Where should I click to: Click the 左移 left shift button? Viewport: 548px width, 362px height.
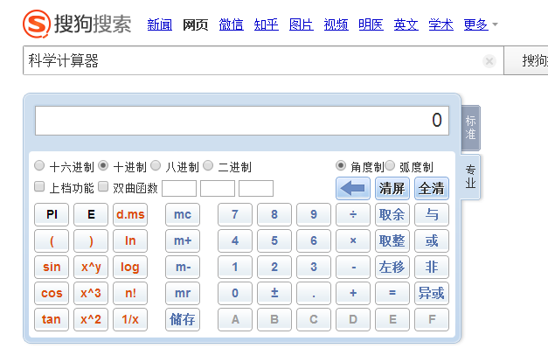(x=392, y=267)
